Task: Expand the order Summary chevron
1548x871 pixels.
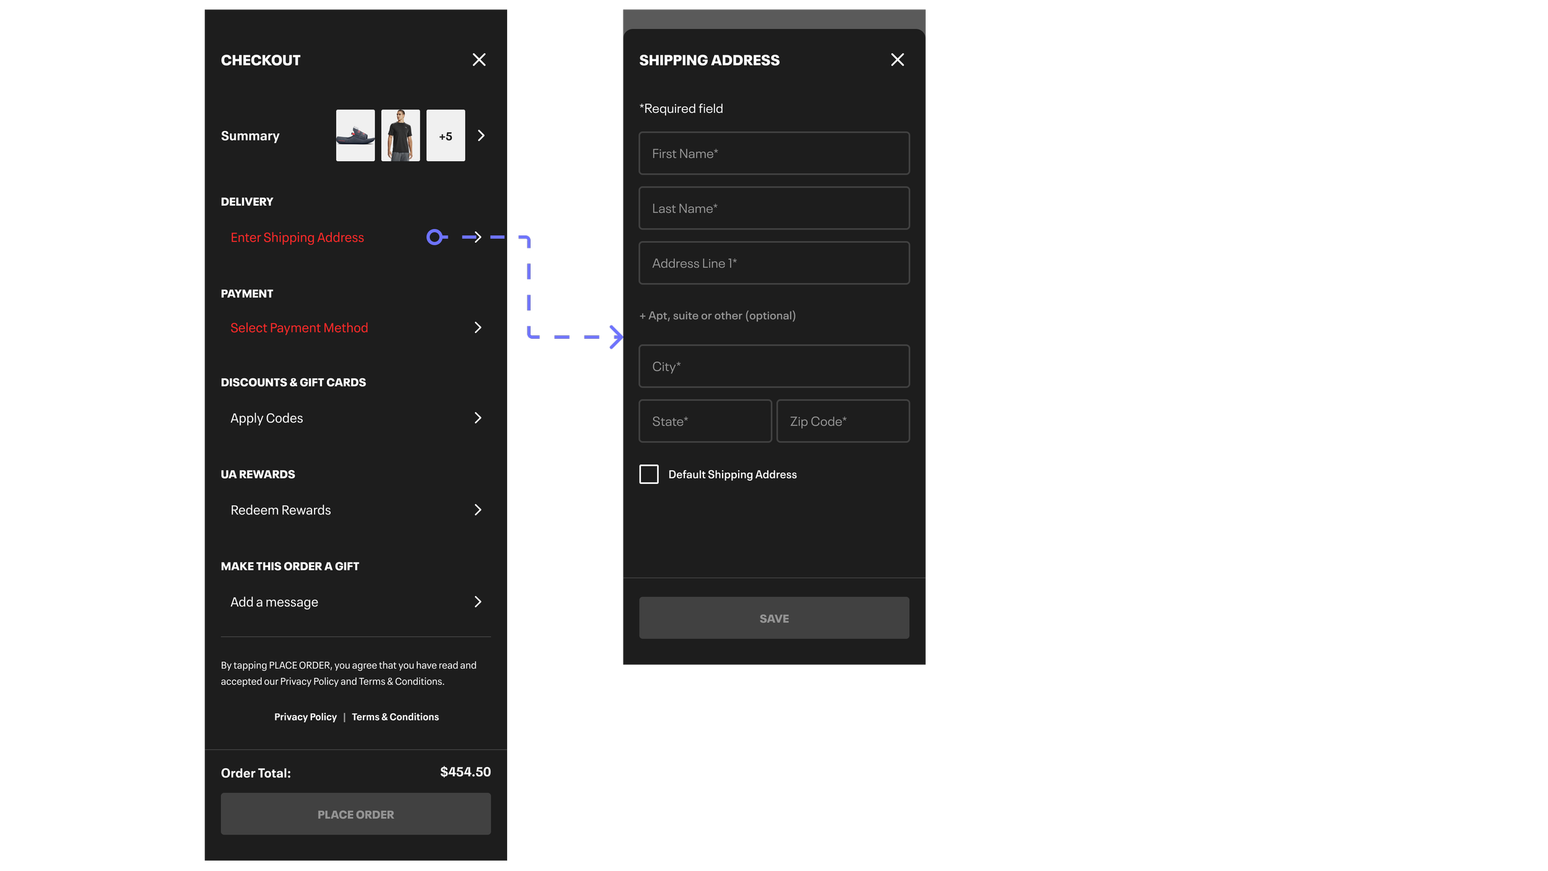Action: pos(481,136)
